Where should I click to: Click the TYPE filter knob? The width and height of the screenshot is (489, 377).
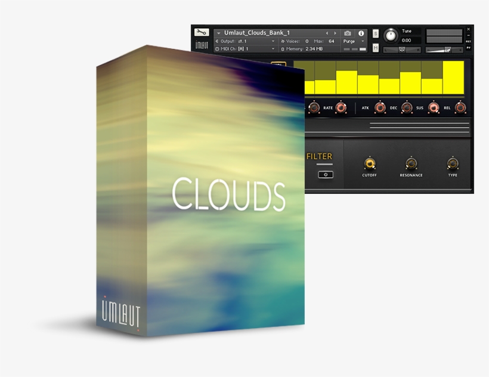coord(452,163)
